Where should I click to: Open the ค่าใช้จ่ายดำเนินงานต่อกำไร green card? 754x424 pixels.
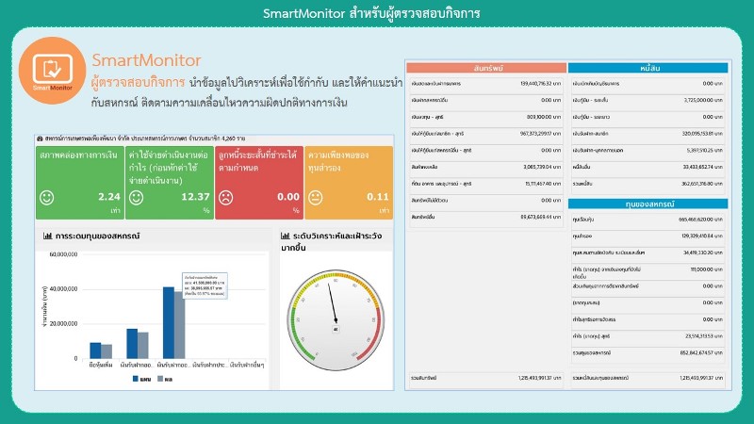170,183
